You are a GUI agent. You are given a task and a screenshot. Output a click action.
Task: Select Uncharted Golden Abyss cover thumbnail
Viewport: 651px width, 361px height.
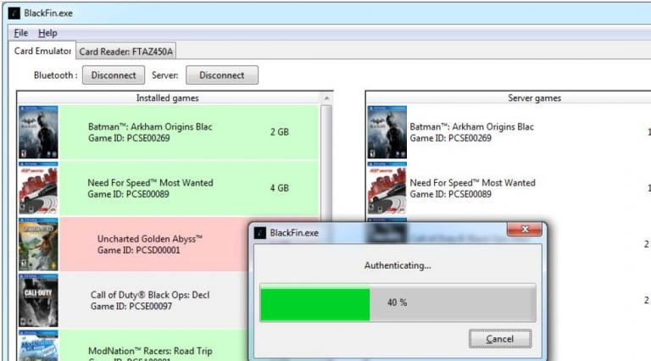(x=38, y=244)
